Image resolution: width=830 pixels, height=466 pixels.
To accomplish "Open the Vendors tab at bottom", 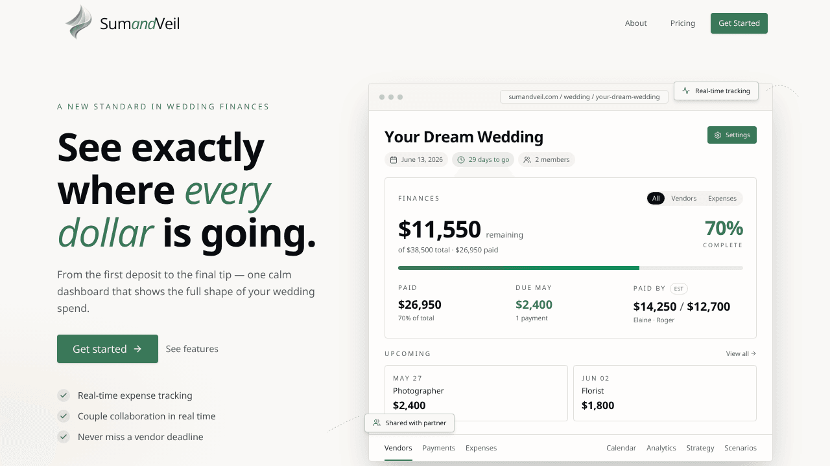I will click(398, 448).
